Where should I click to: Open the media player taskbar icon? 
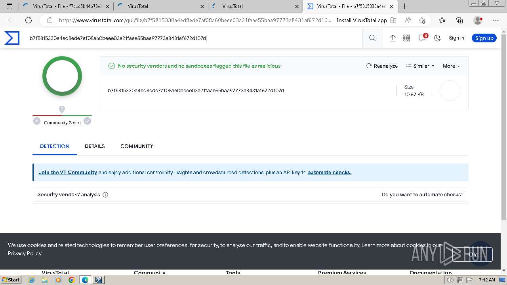click(58, 280)
